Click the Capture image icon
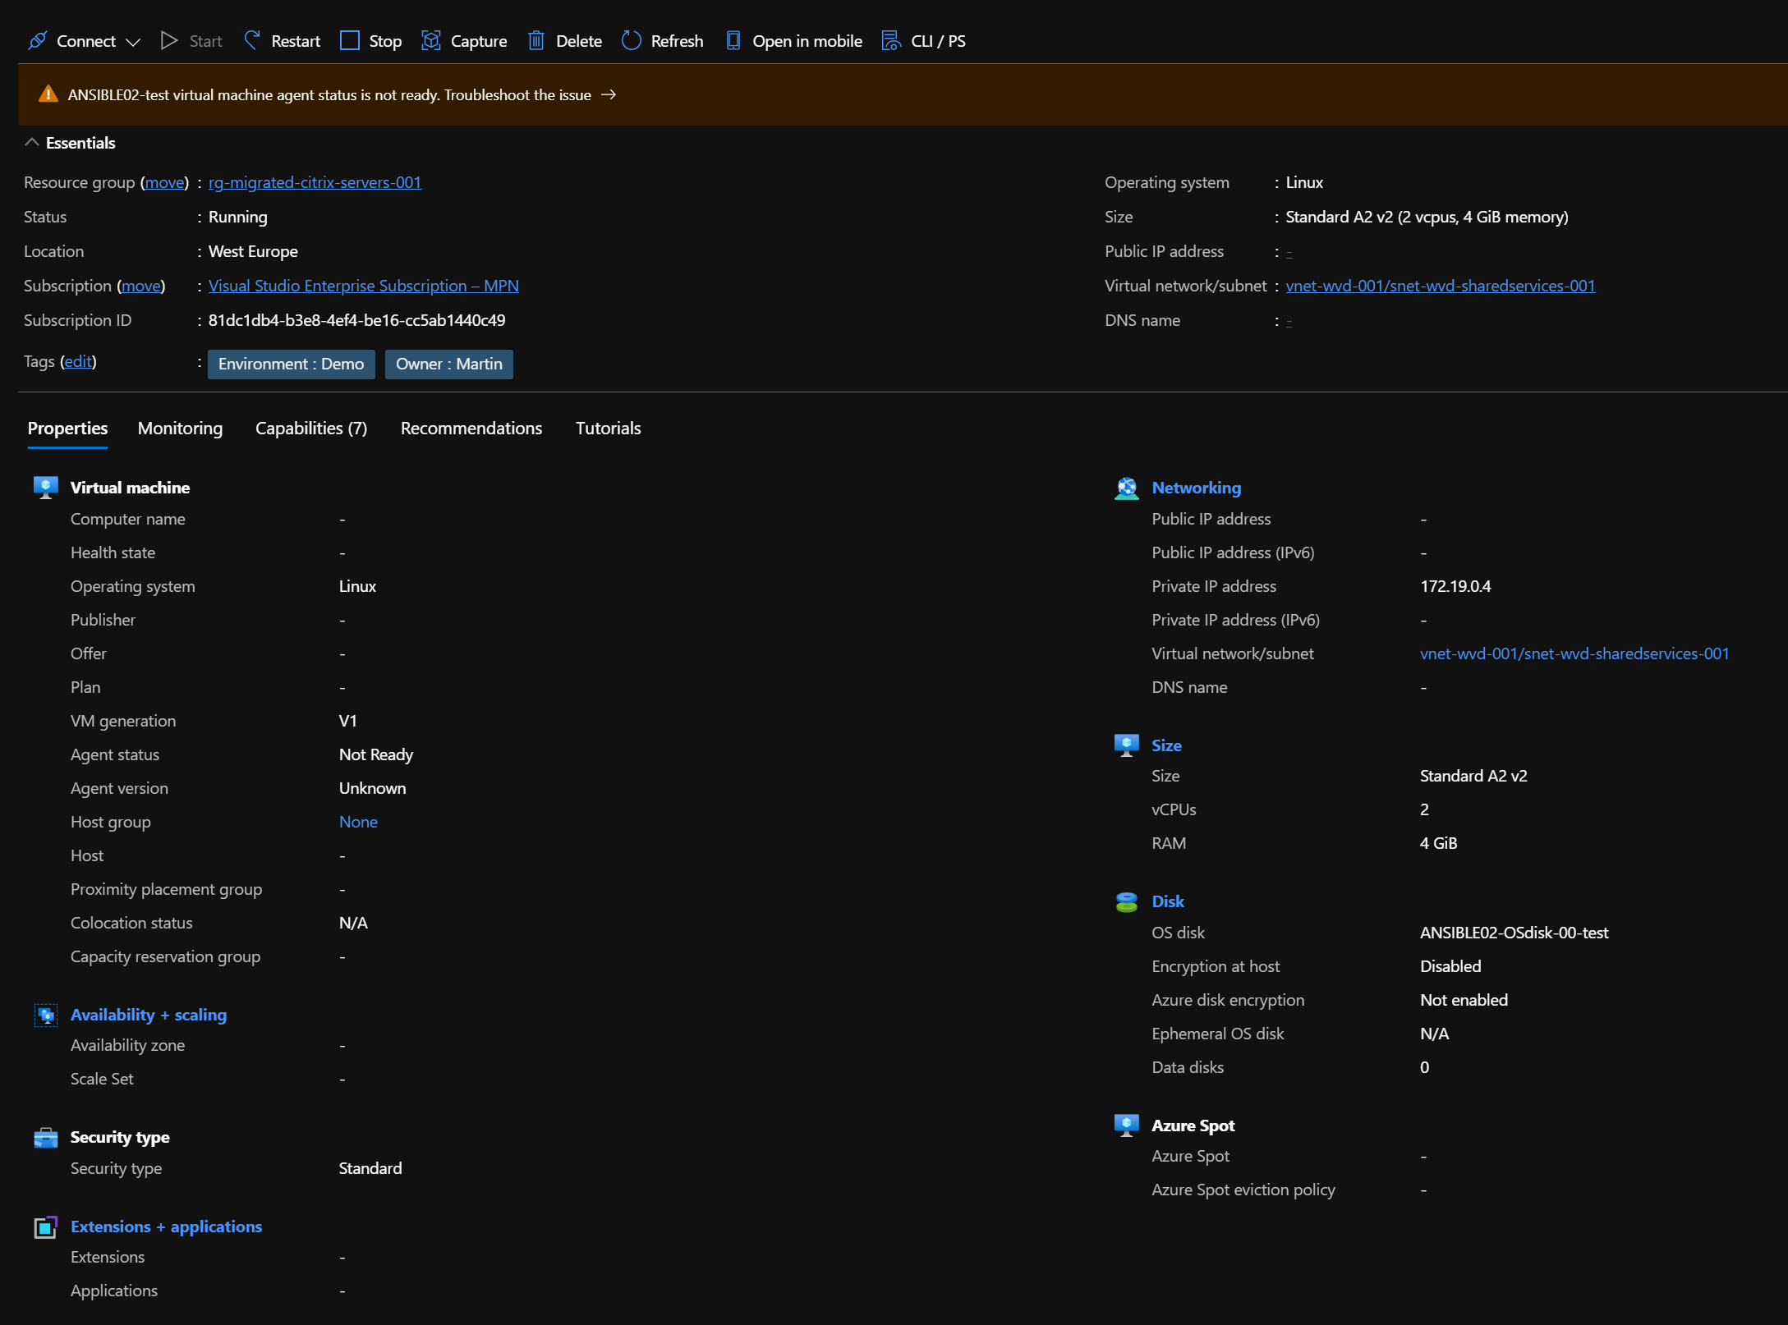This screenshot has width=1788, height=1325. coord(431,41)
